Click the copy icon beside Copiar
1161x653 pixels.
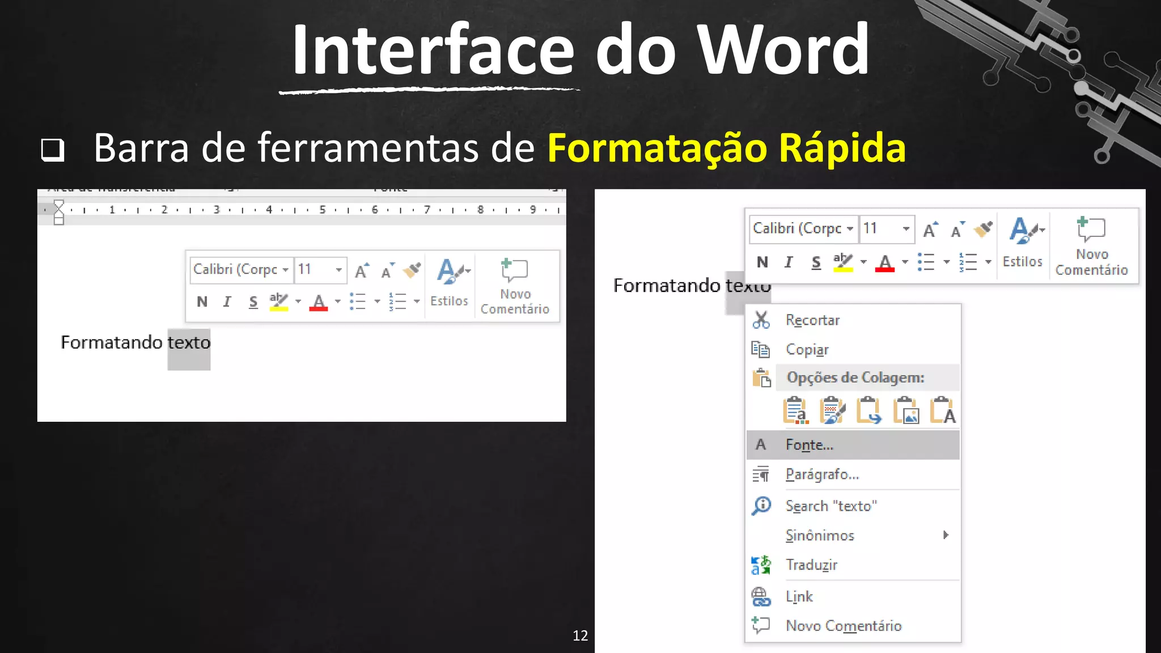pos(761,349)
